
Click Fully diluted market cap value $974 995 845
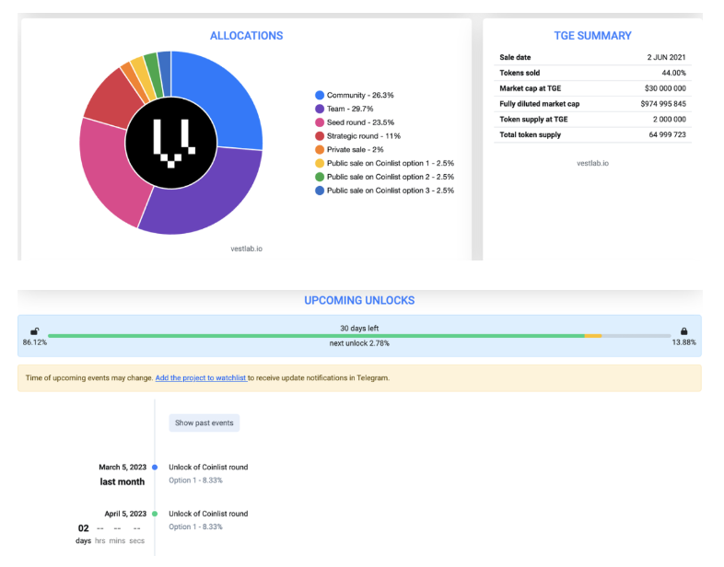coord(663,104)
